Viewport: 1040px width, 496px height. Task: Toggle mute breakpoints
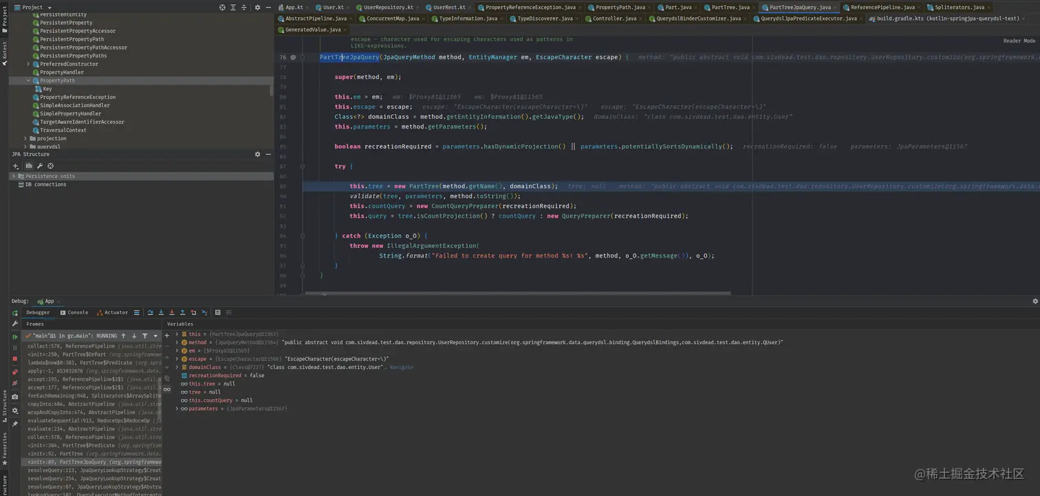point(15,383)
